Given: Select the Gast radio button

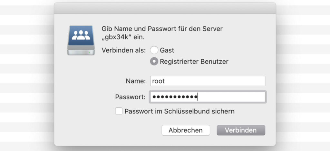Looking at the screenshot, I should 154,50.
